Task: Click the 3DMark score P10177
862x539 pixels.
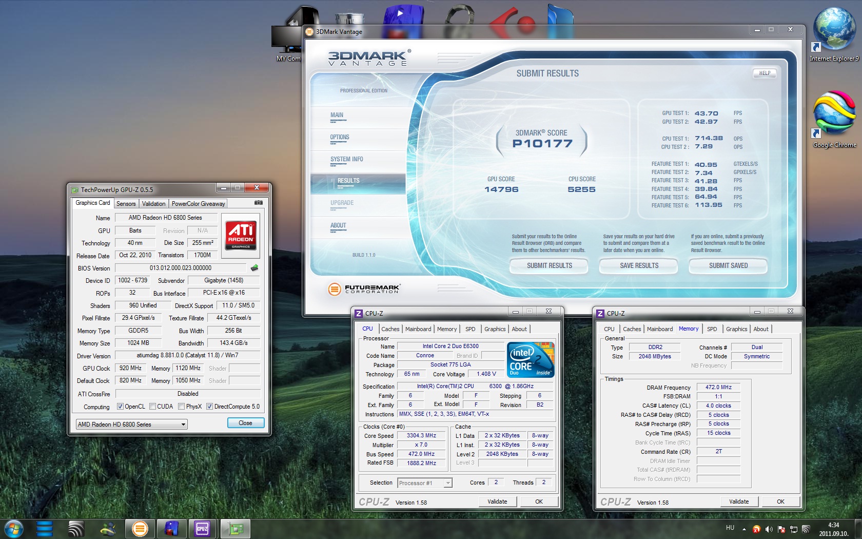Action: [x=542, y=144]
